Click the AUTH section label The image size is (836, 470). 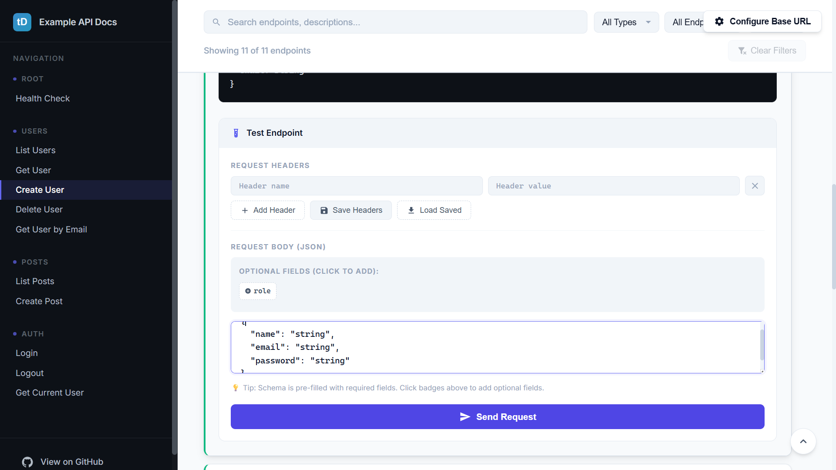33,334
